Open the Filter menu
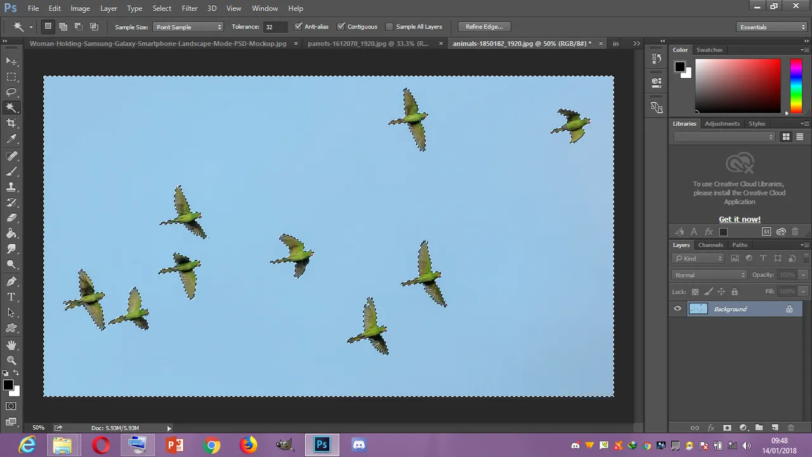The width and height of the screenshot is (812, 457). click(x=190, y=8)
